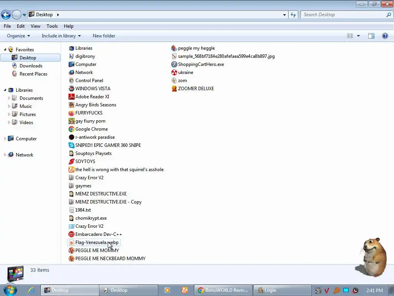Select the chomikrypt.exe icon

(x=71, y=218)
